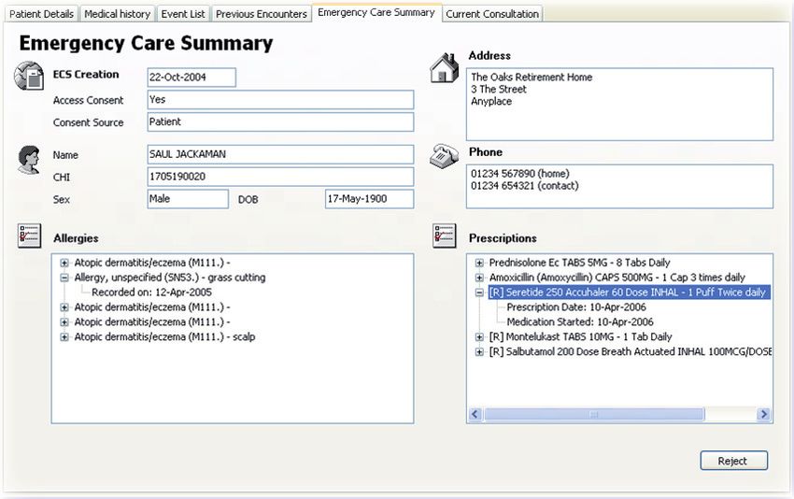
Task: Click the telephone icon beside Phone
Action: pyautogui.click(x=444, y=155)
